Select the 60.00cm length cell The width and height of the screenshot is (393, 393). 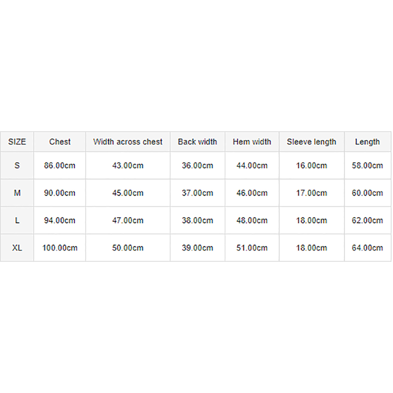pos(367,193)
